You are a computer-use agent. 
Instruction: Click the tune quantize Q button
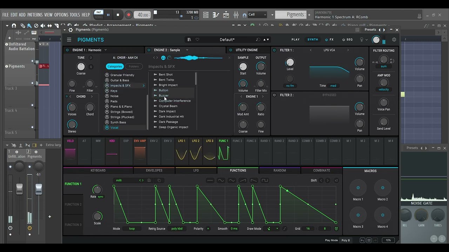[91, 66]
